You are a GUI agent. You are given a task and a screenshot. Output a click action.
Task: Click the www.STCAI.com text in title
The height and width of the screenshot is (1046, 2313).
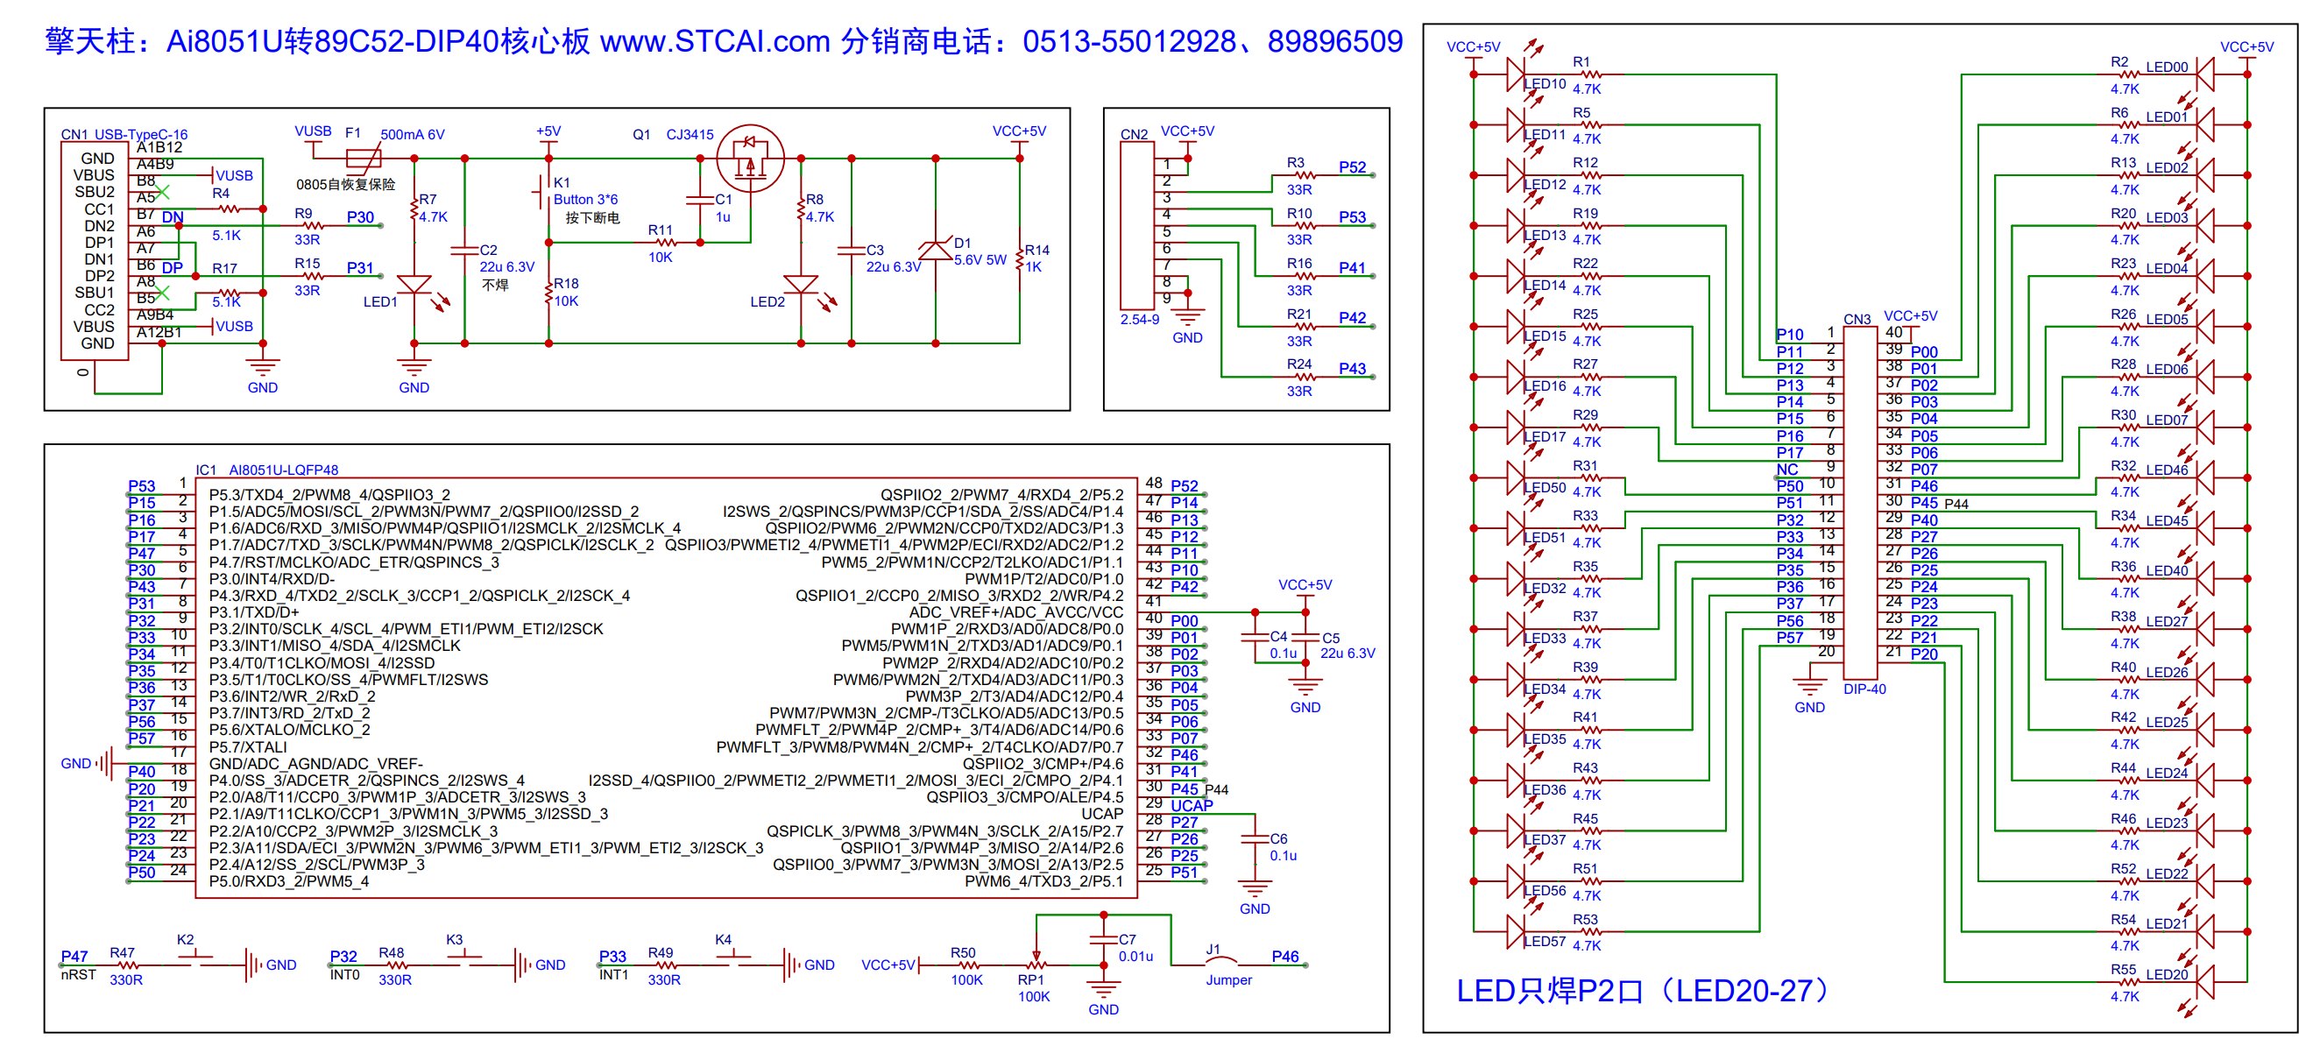(714, 41)
